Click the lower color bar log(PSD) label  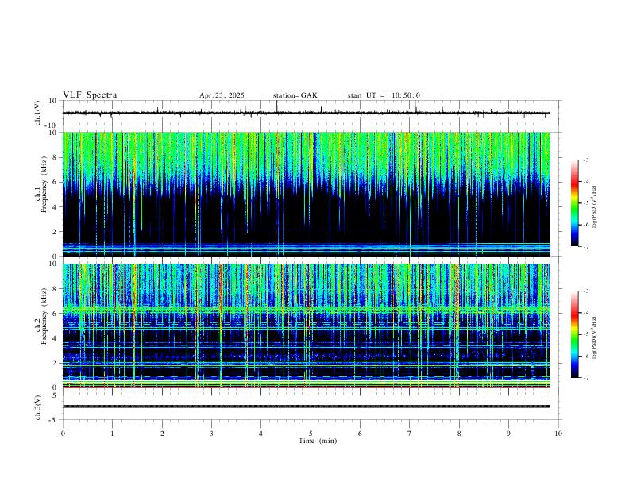(x=595, y=338)
